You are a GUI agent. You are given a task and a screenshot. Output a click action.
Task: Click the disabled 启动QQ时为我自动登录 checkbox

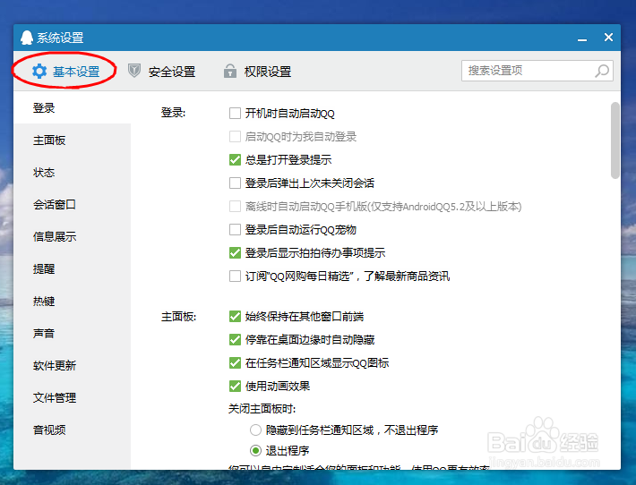(235, 137)
